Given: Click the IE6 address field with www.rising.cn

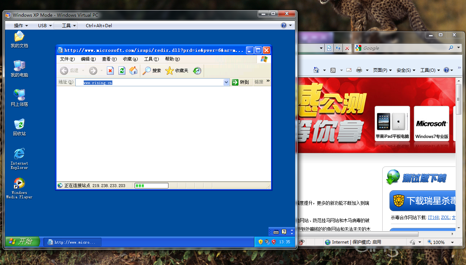Looking at the screenshot, I should pyautogui.click(x=152, y=82).
